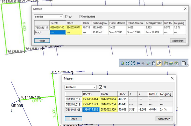Image resolution: width=191 pixels, height=126 pixels.
Task: Click Reset in upper Messen dialog
Action: click(42, 41)
